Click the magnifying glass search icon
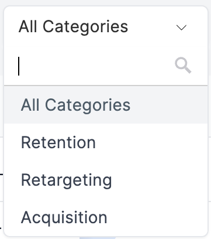The height and width of the screenshot is (239, 211). click(183, 66)
